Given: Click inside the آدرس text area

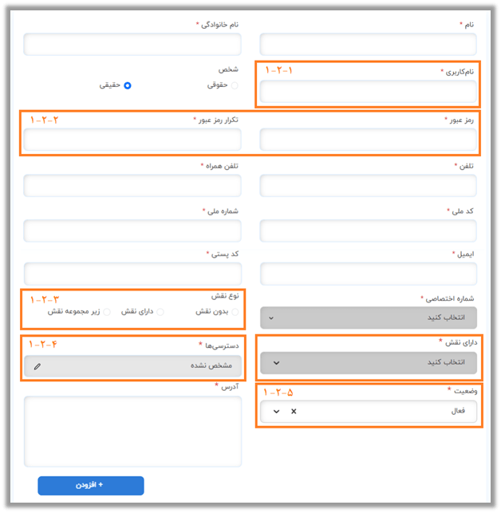Looking at the screenshot, I should coord(132,429).
